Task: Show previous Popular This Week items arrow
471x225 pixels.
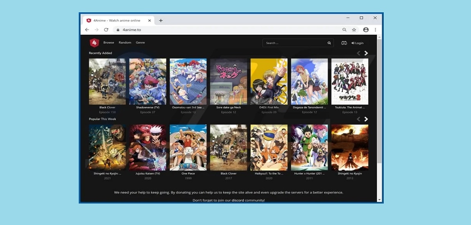Action: point(358,119)
